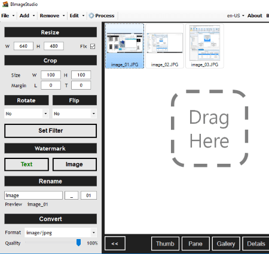Click the Set Filter button
Image resolution: width=269 pixels, height=254 pixels.
coord(51,131)
